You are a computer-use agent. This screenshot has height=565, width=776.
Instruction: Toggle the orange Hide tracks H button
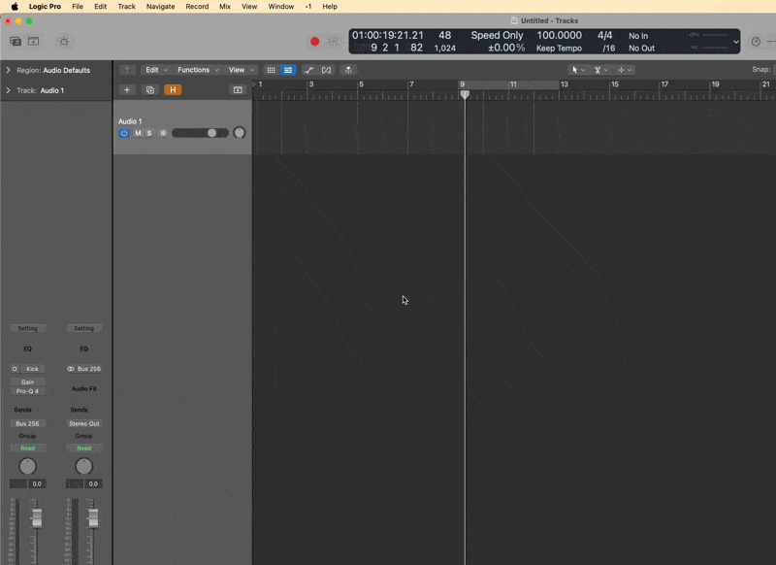[x=173, y=90]
